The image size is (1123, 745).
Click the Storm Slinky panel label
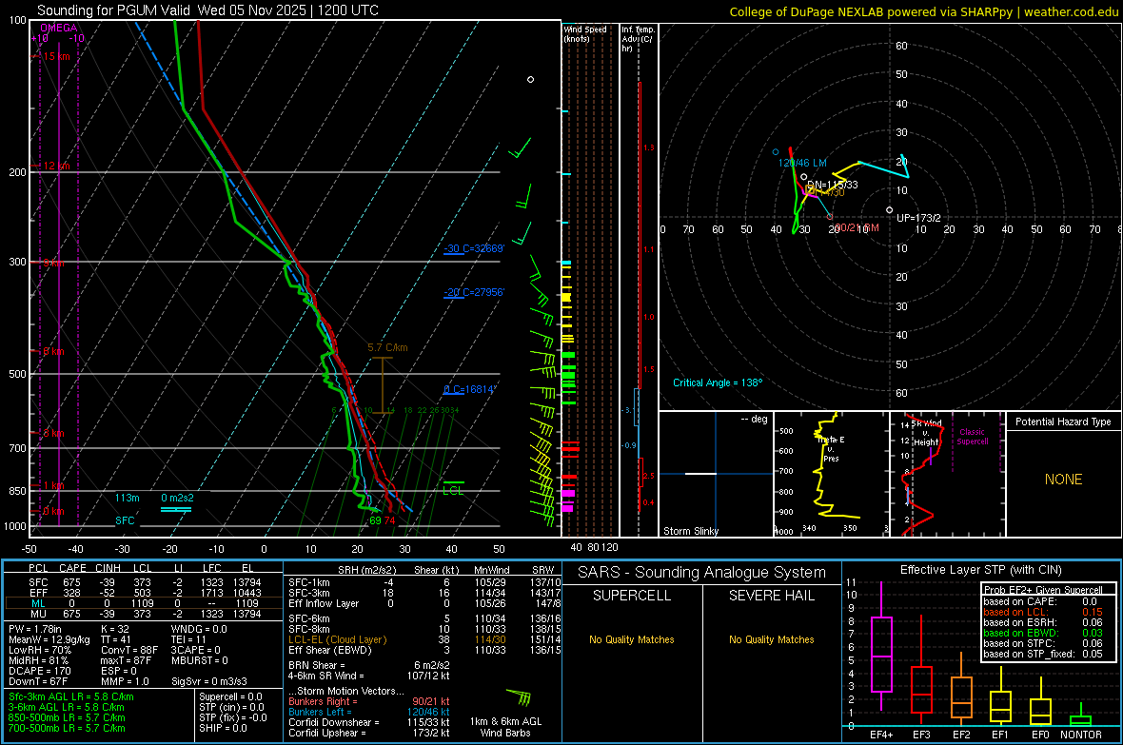click(x=690, y=531)
